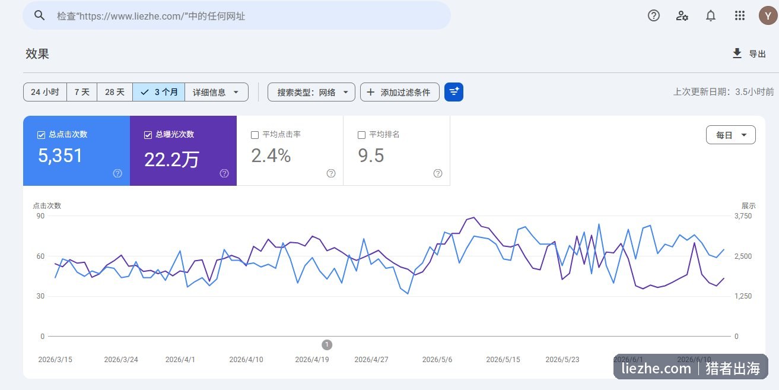Enable 平均点击率 checkbox
The width and height of the screenshot is (779, 390).
point(255,135)
